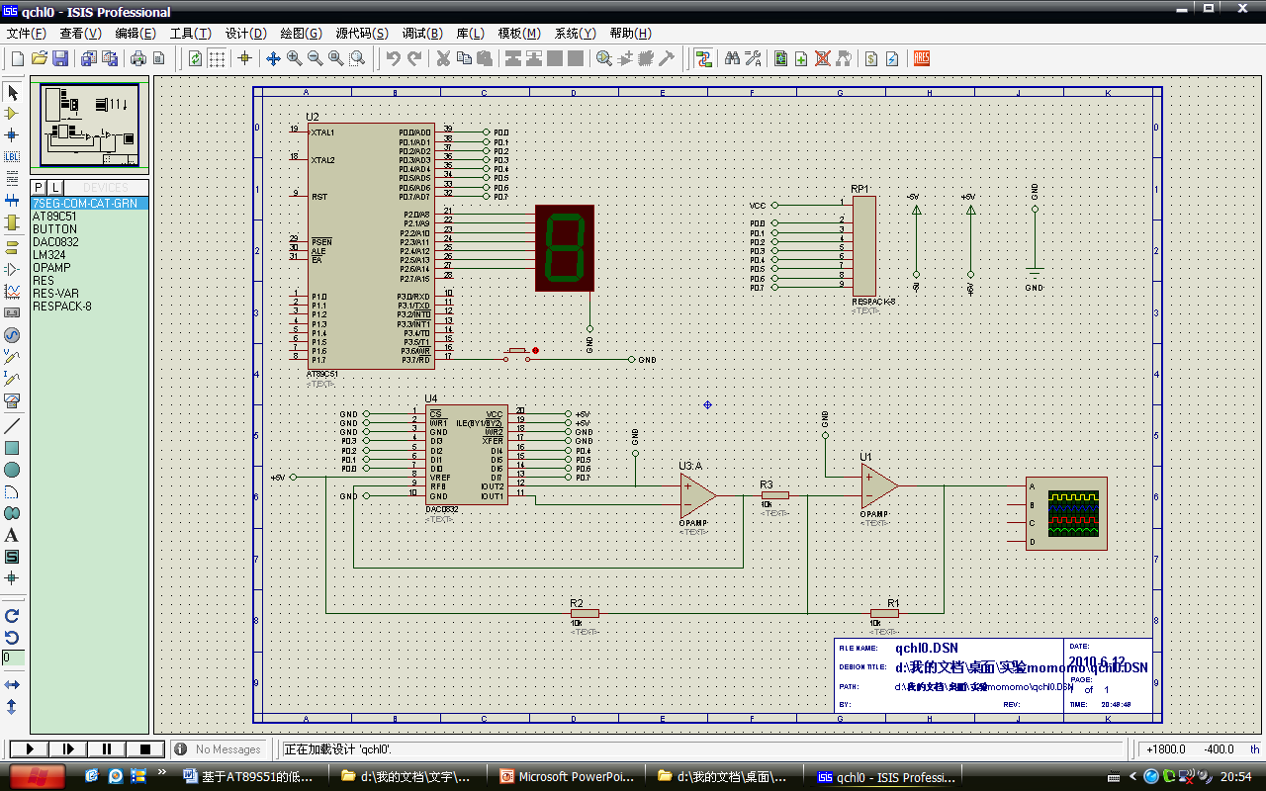Screen dimensions: 1266x791
Task: Flip horizontally (X-mirror)
Action: point(13,684)
